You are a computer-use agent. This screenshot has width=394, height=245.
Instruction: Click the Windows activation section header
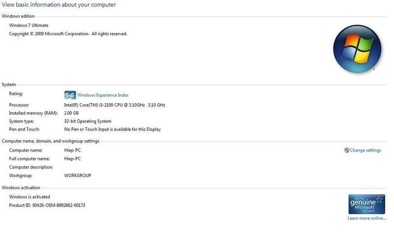tap(21, 187)
